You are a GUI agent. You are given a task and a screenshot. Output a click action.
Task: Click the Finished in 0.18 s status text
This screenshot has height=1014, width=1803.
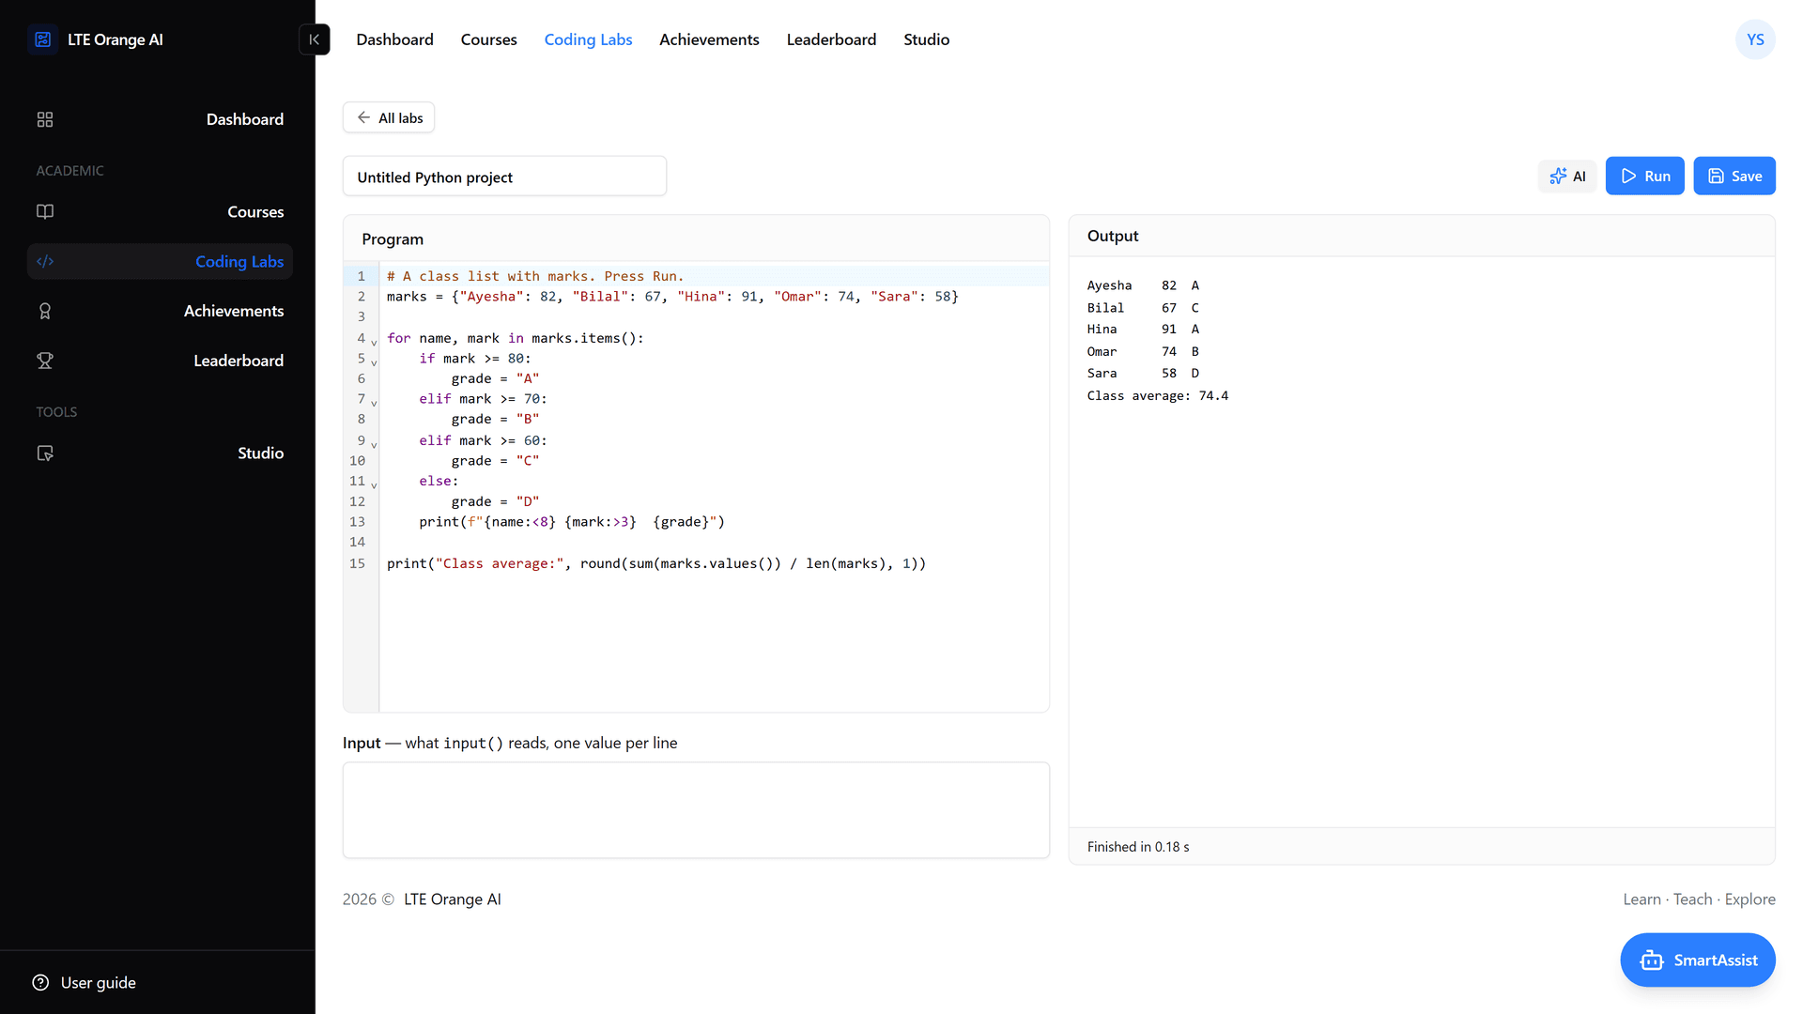[x=1137, y=847]
